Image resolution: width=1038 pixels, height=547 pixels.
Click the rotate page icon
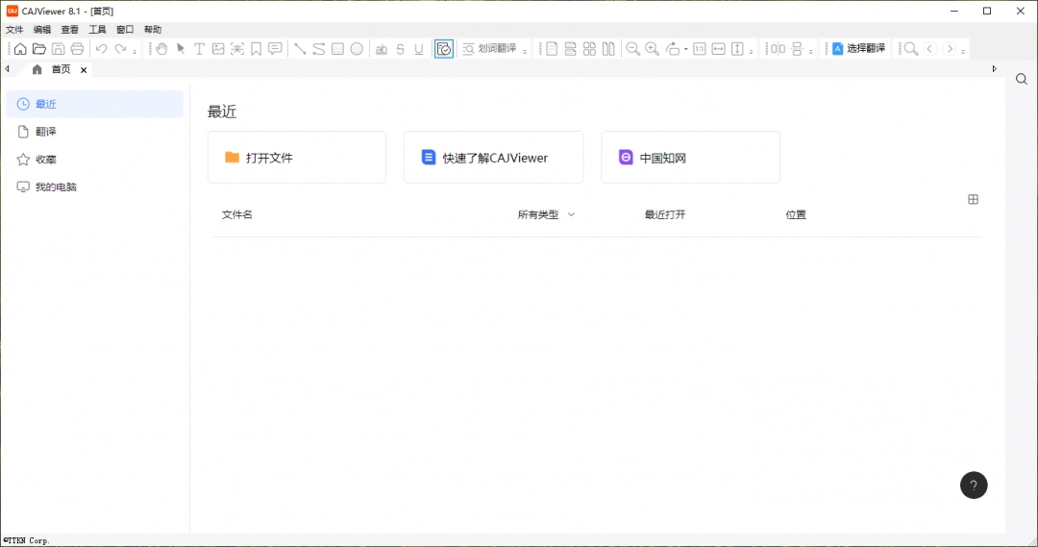coord(673,49)
